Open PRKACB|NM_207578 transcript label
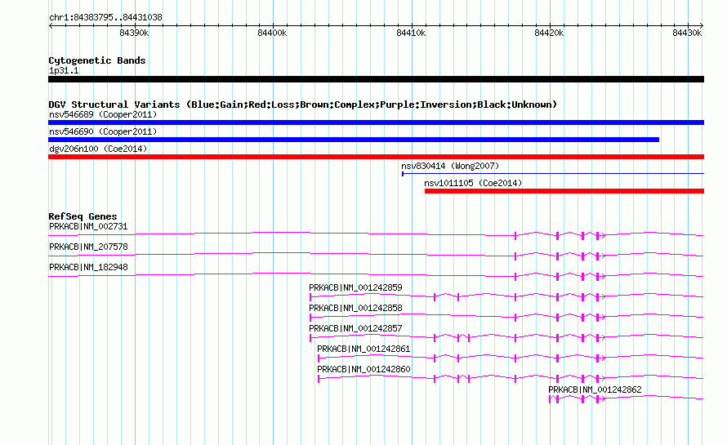Viewport: 727px width, 445px height. (88, 247)
